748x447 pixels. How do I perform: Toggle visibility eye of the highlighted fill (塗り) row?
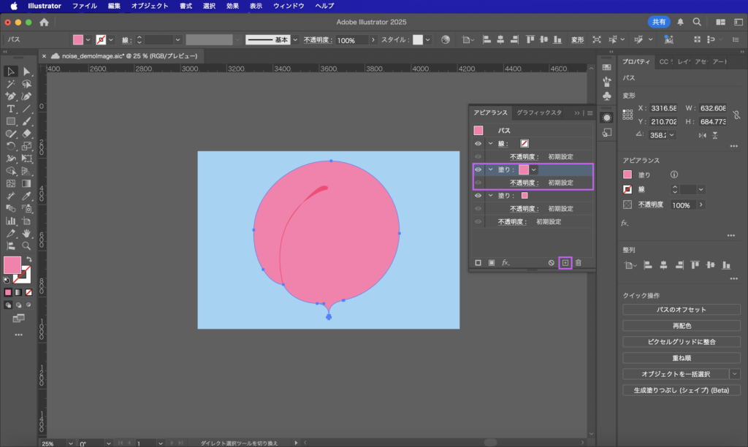tap(478, 169)
